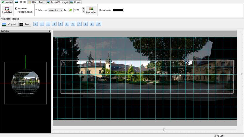The image size is (244, 137).
Task: Click the horizontal field of view slider handle
Action: [164, 130]
